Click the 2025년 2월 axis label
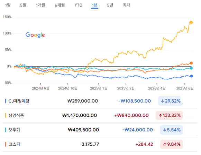Screen dimensions: 201x155 click(x=126, y=88)
